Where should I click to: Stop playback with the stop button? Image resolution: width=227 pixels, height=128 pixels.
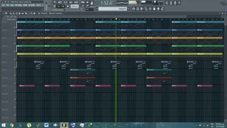pyautogui.click(x=63, y=6)
